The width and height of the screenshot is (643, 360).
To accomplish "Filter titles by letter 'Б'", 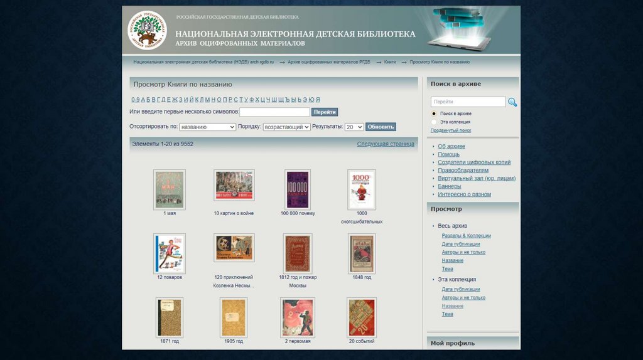I will (149, 100).
